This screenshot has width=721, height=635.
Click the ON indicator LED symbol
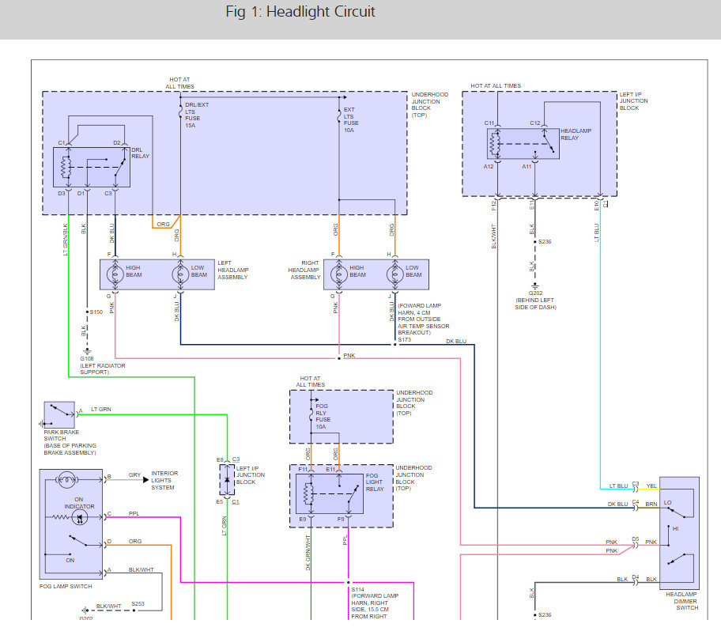[x=80, y=517]
